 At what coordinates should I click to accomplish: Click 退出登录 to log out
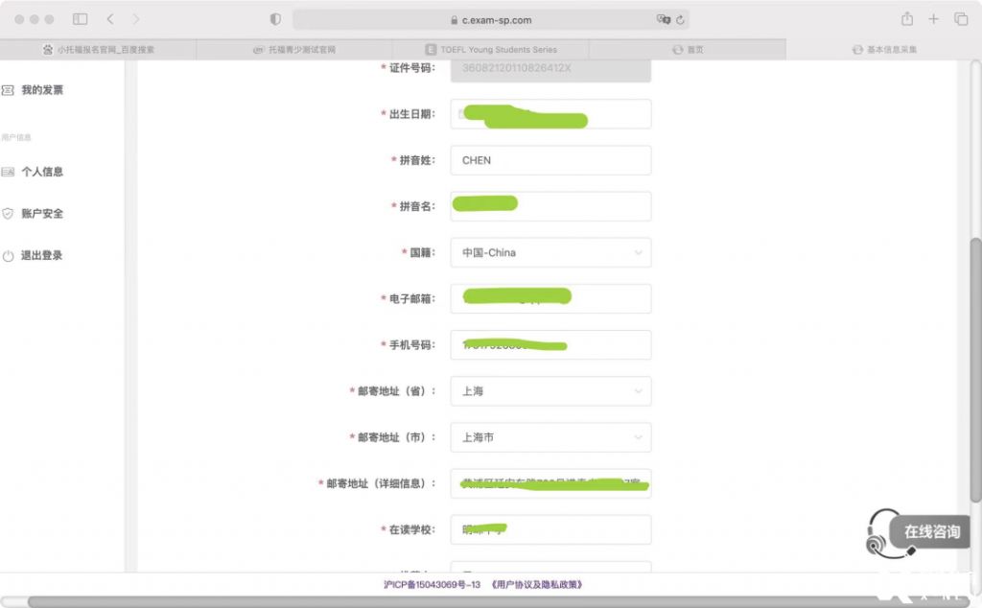42,256
